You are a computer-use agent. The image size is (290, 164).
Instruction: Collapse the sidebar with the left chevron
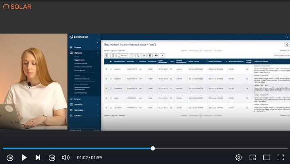[98, 42]
